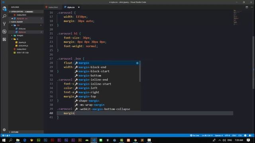Choose the margin-inline-start suggestion
Screen dimensions: 255x143
[x=106, y=84]
